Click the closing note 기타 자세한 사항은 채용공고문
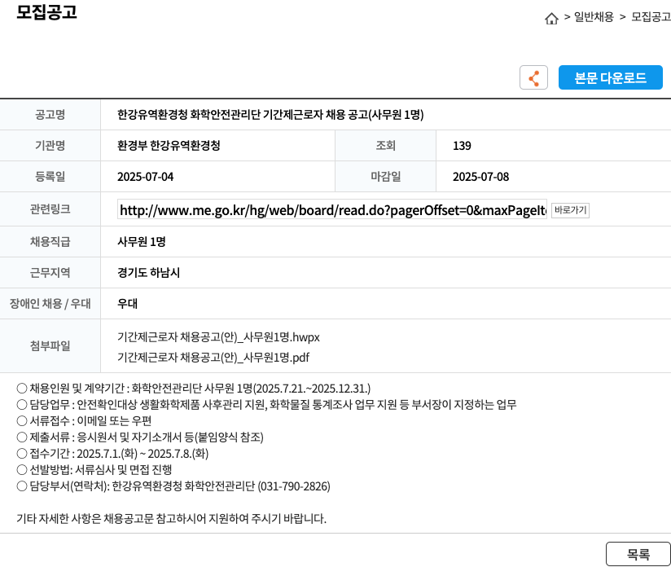671x567 pixels. [x=171, y=519]
